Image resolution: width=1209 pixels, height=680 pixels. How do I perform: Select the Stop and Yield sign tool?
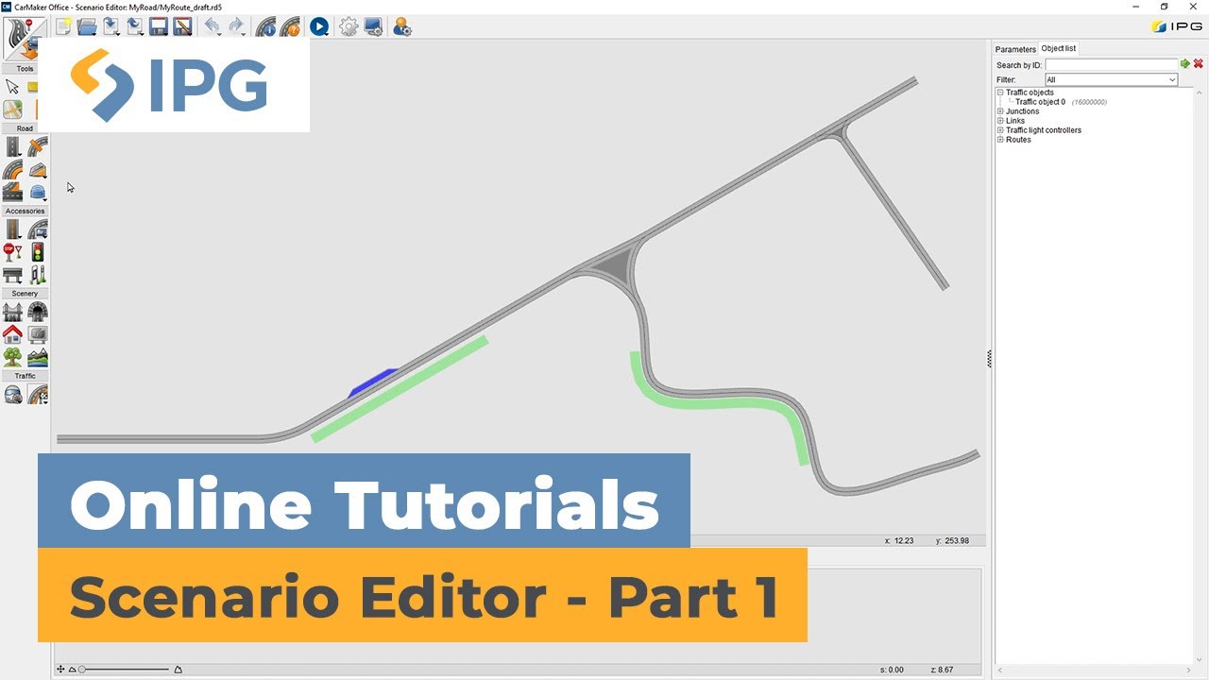pyautogui.click(x=13, y=252)
